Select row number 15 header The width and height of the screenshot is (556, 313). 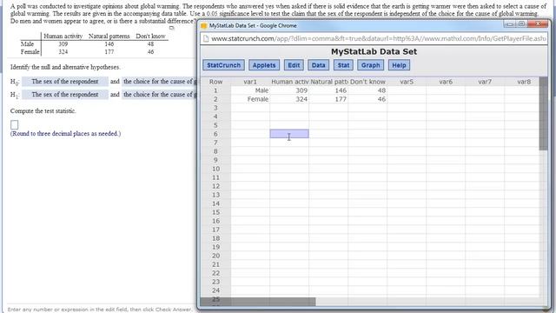pyautogui.click(x=215, y=212)
